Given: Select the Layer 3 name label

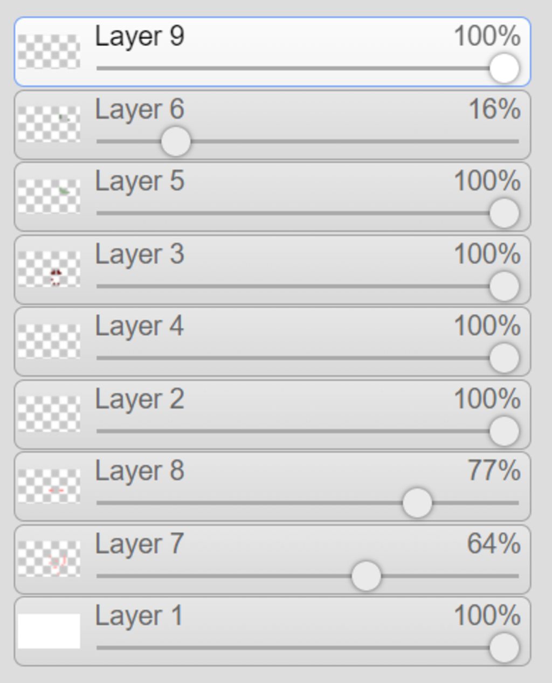Looking at the screenshot, I should pyautogui.click(x=140, y=254).
